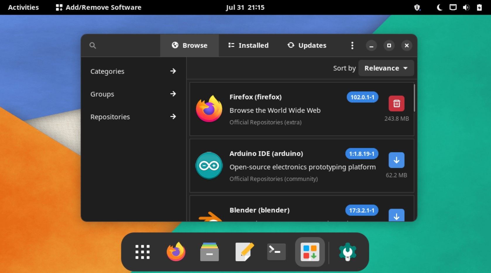Open the three-dot main menu
The width and height of the screenshot is (491, 273).
(352, 45)
